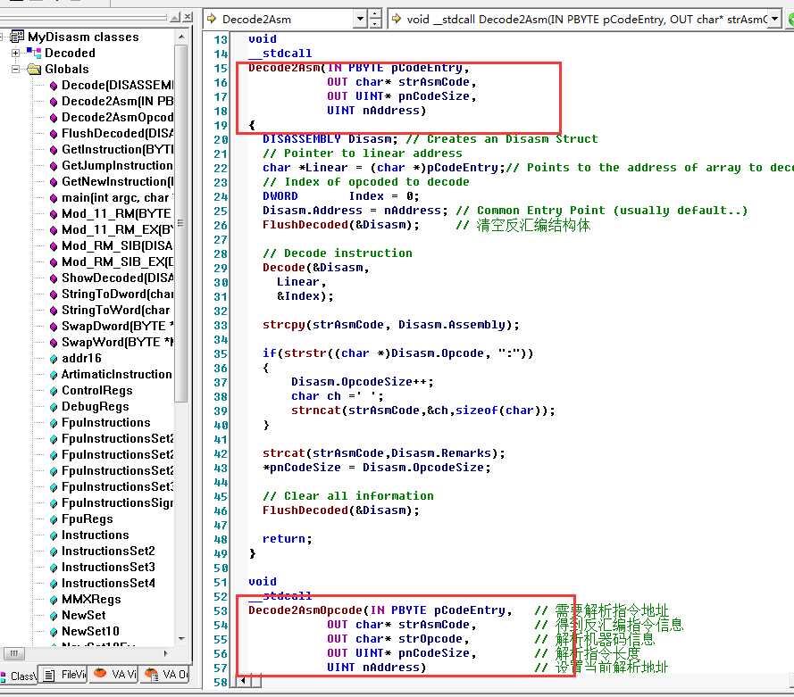Click the function icon next to FlushDecoded
The width and height of the screenshot is (794, 697).
pyautogui.click(x=54, y=134)
